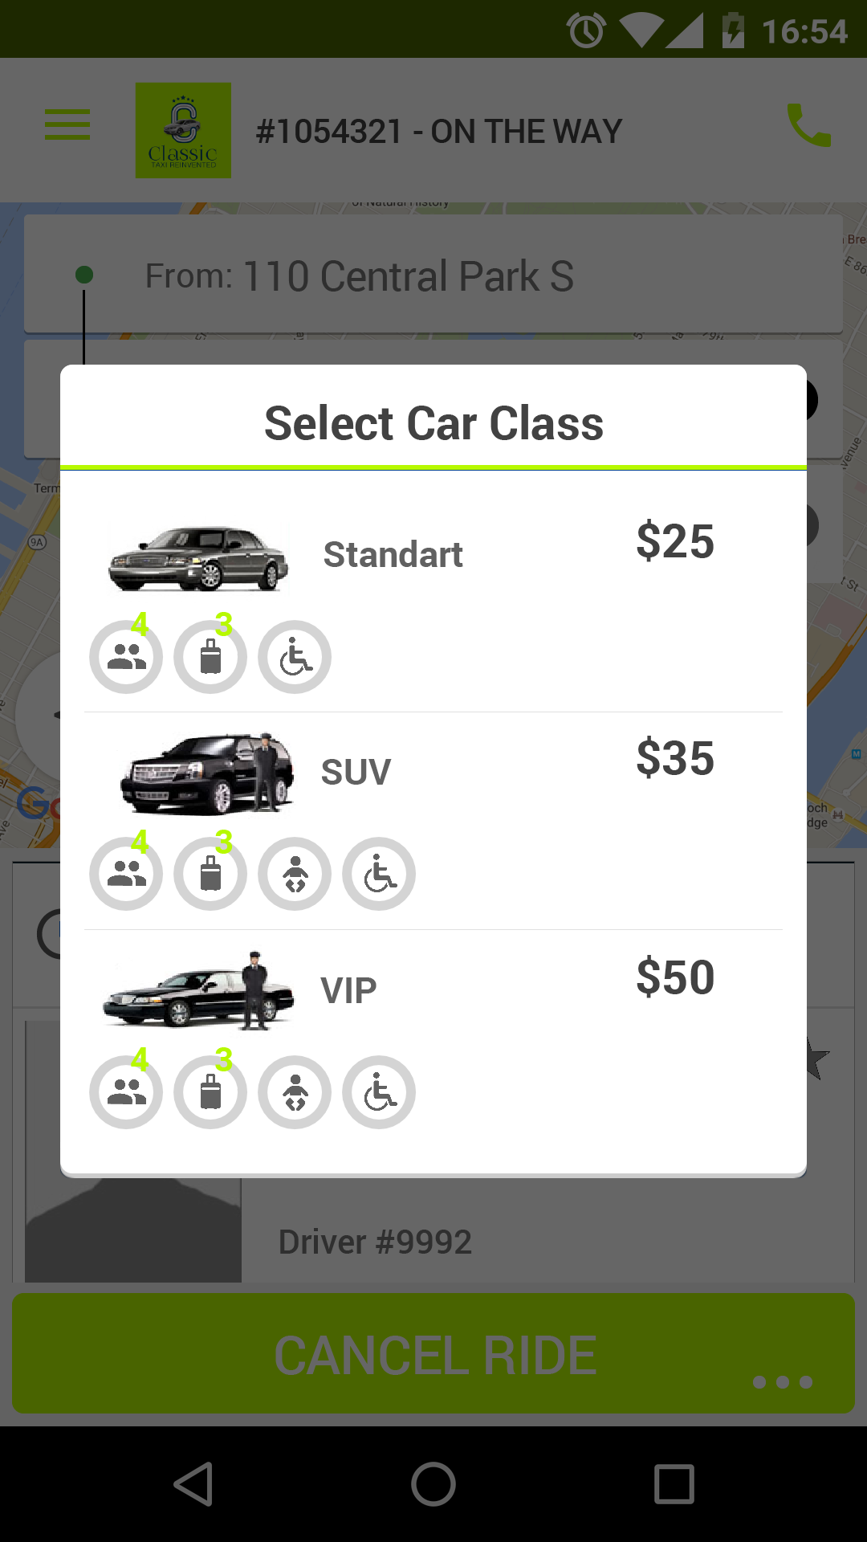Image resolution: width=867 pixels, height=1542 pixels.
Task: Tap the Cancel Ride button
Action: point(433,1354)
